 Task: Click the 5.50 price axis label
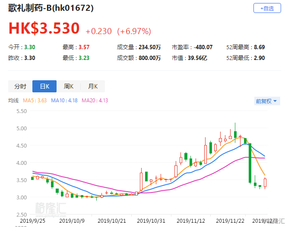(x=22, y=111)
